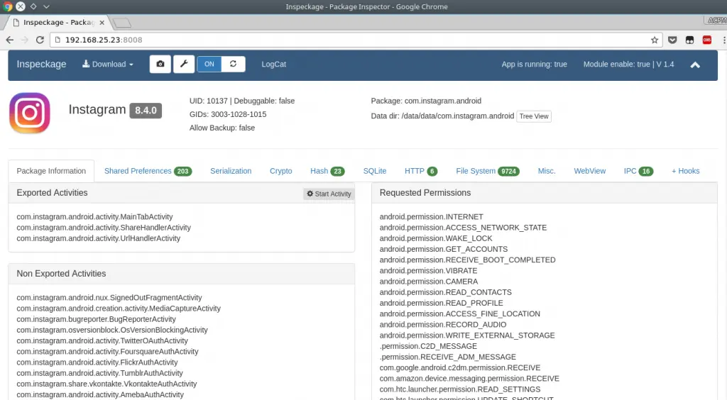Click SignedOutFragmentActivity entry
Viewport: 727px width, 400px height.
[109, 298]
